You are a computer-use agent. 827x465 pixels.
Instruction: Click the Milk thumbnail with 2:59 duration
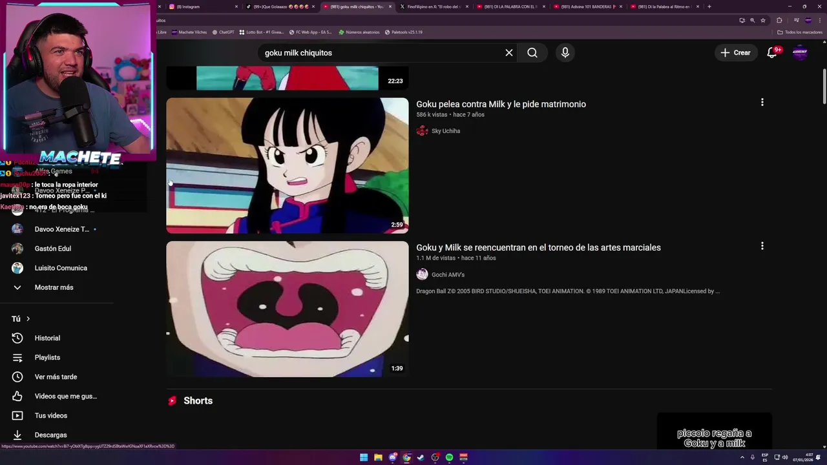coord(288,165)
